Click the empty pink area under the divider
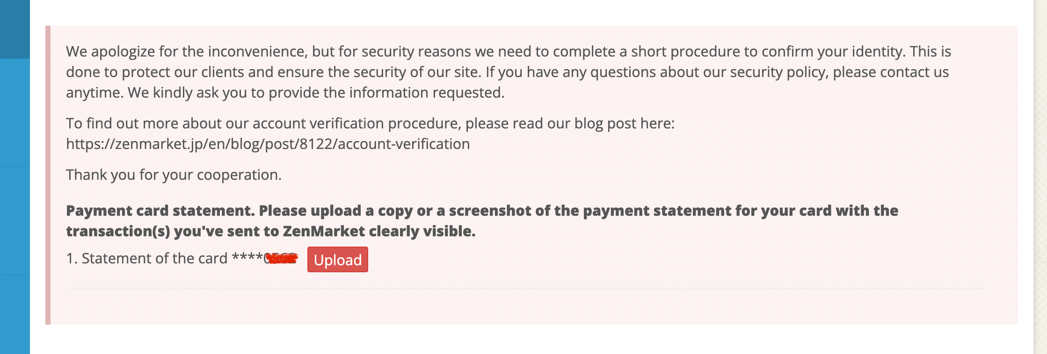 coord(526,307)
